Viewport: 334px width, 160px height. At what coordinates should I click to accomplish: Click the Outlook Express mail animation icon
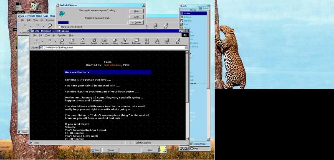click(61, 13)
